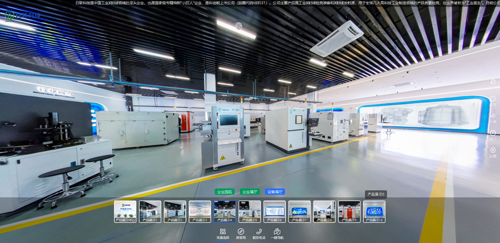Open the 产品展示1 scene thumbnail
Viewport: 500px width, 243px height.
point(150,212)
